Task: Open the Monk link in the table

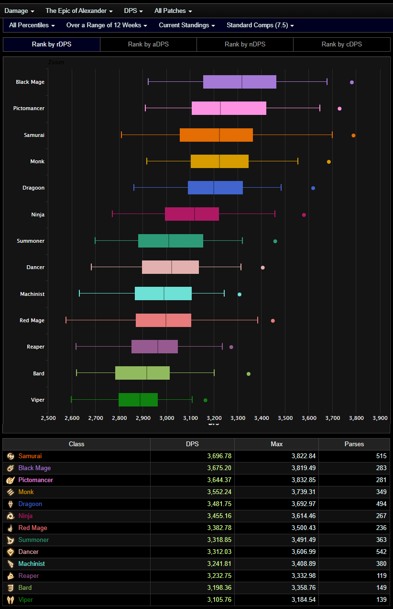Action: pyautogui.click(x=26, y=492)
